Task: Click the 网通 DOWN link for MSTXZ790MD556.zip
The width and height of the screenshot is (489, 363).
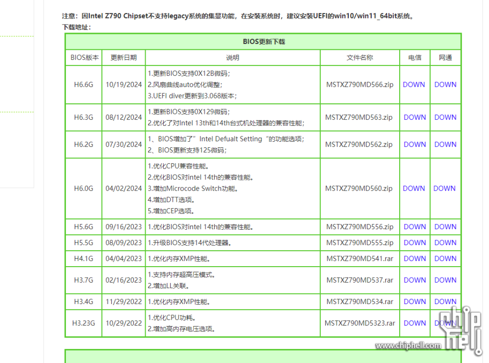Action: (445, 227)
